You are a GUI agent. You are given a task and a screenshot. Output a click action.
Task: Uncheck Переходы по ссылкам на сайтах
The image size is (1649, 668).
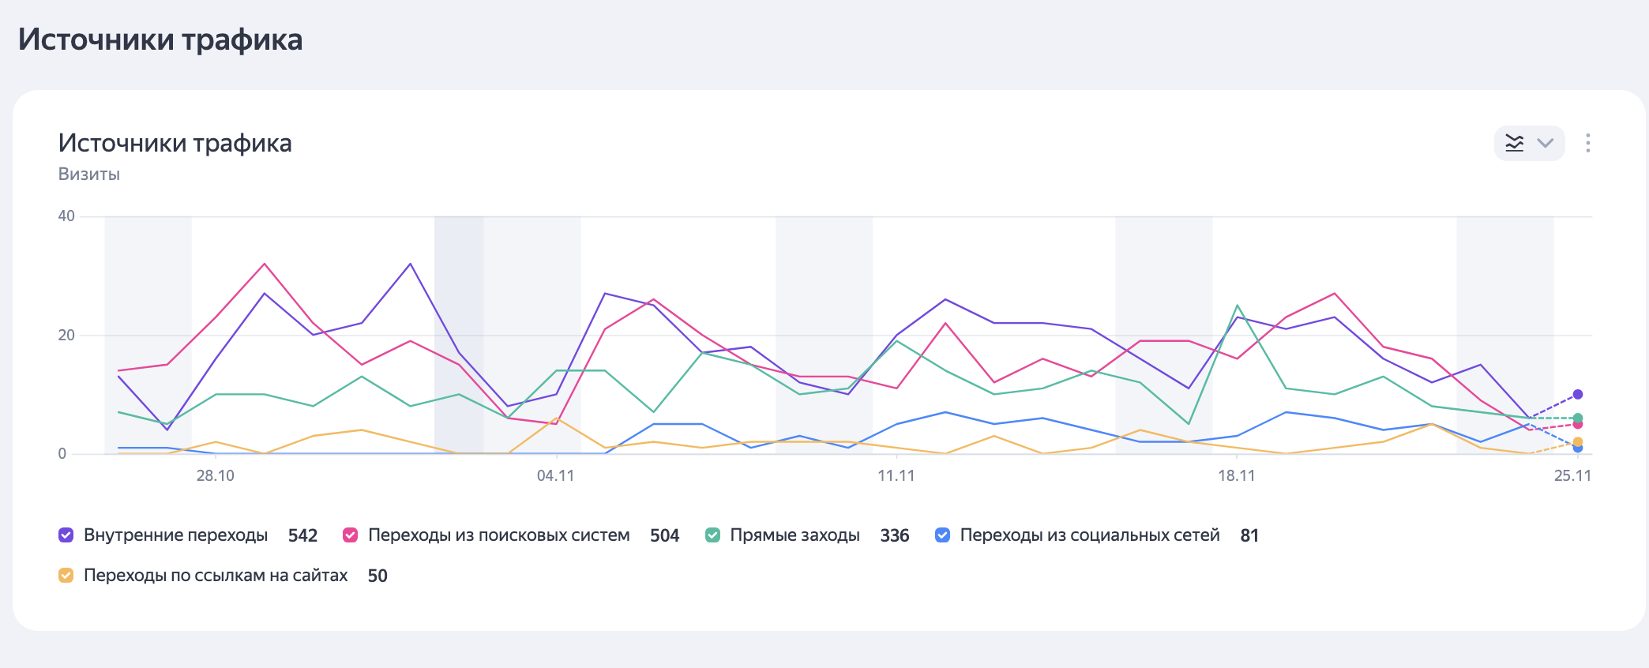tap(66, 576)
